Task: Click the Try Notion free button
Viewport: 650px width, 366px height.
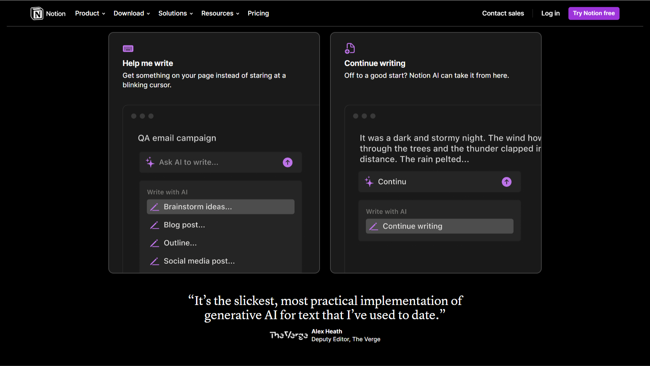Action: click(x=594, y=13)
